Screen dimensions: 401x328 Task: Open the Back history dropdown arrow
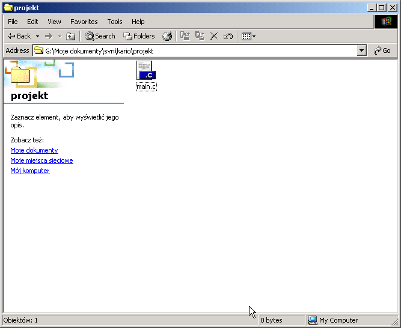[x=37, y=36]
